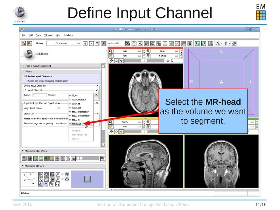This screenshot has width=280, height=210.
Task: Collapse the Wizard section
Action: pos(23,71)
